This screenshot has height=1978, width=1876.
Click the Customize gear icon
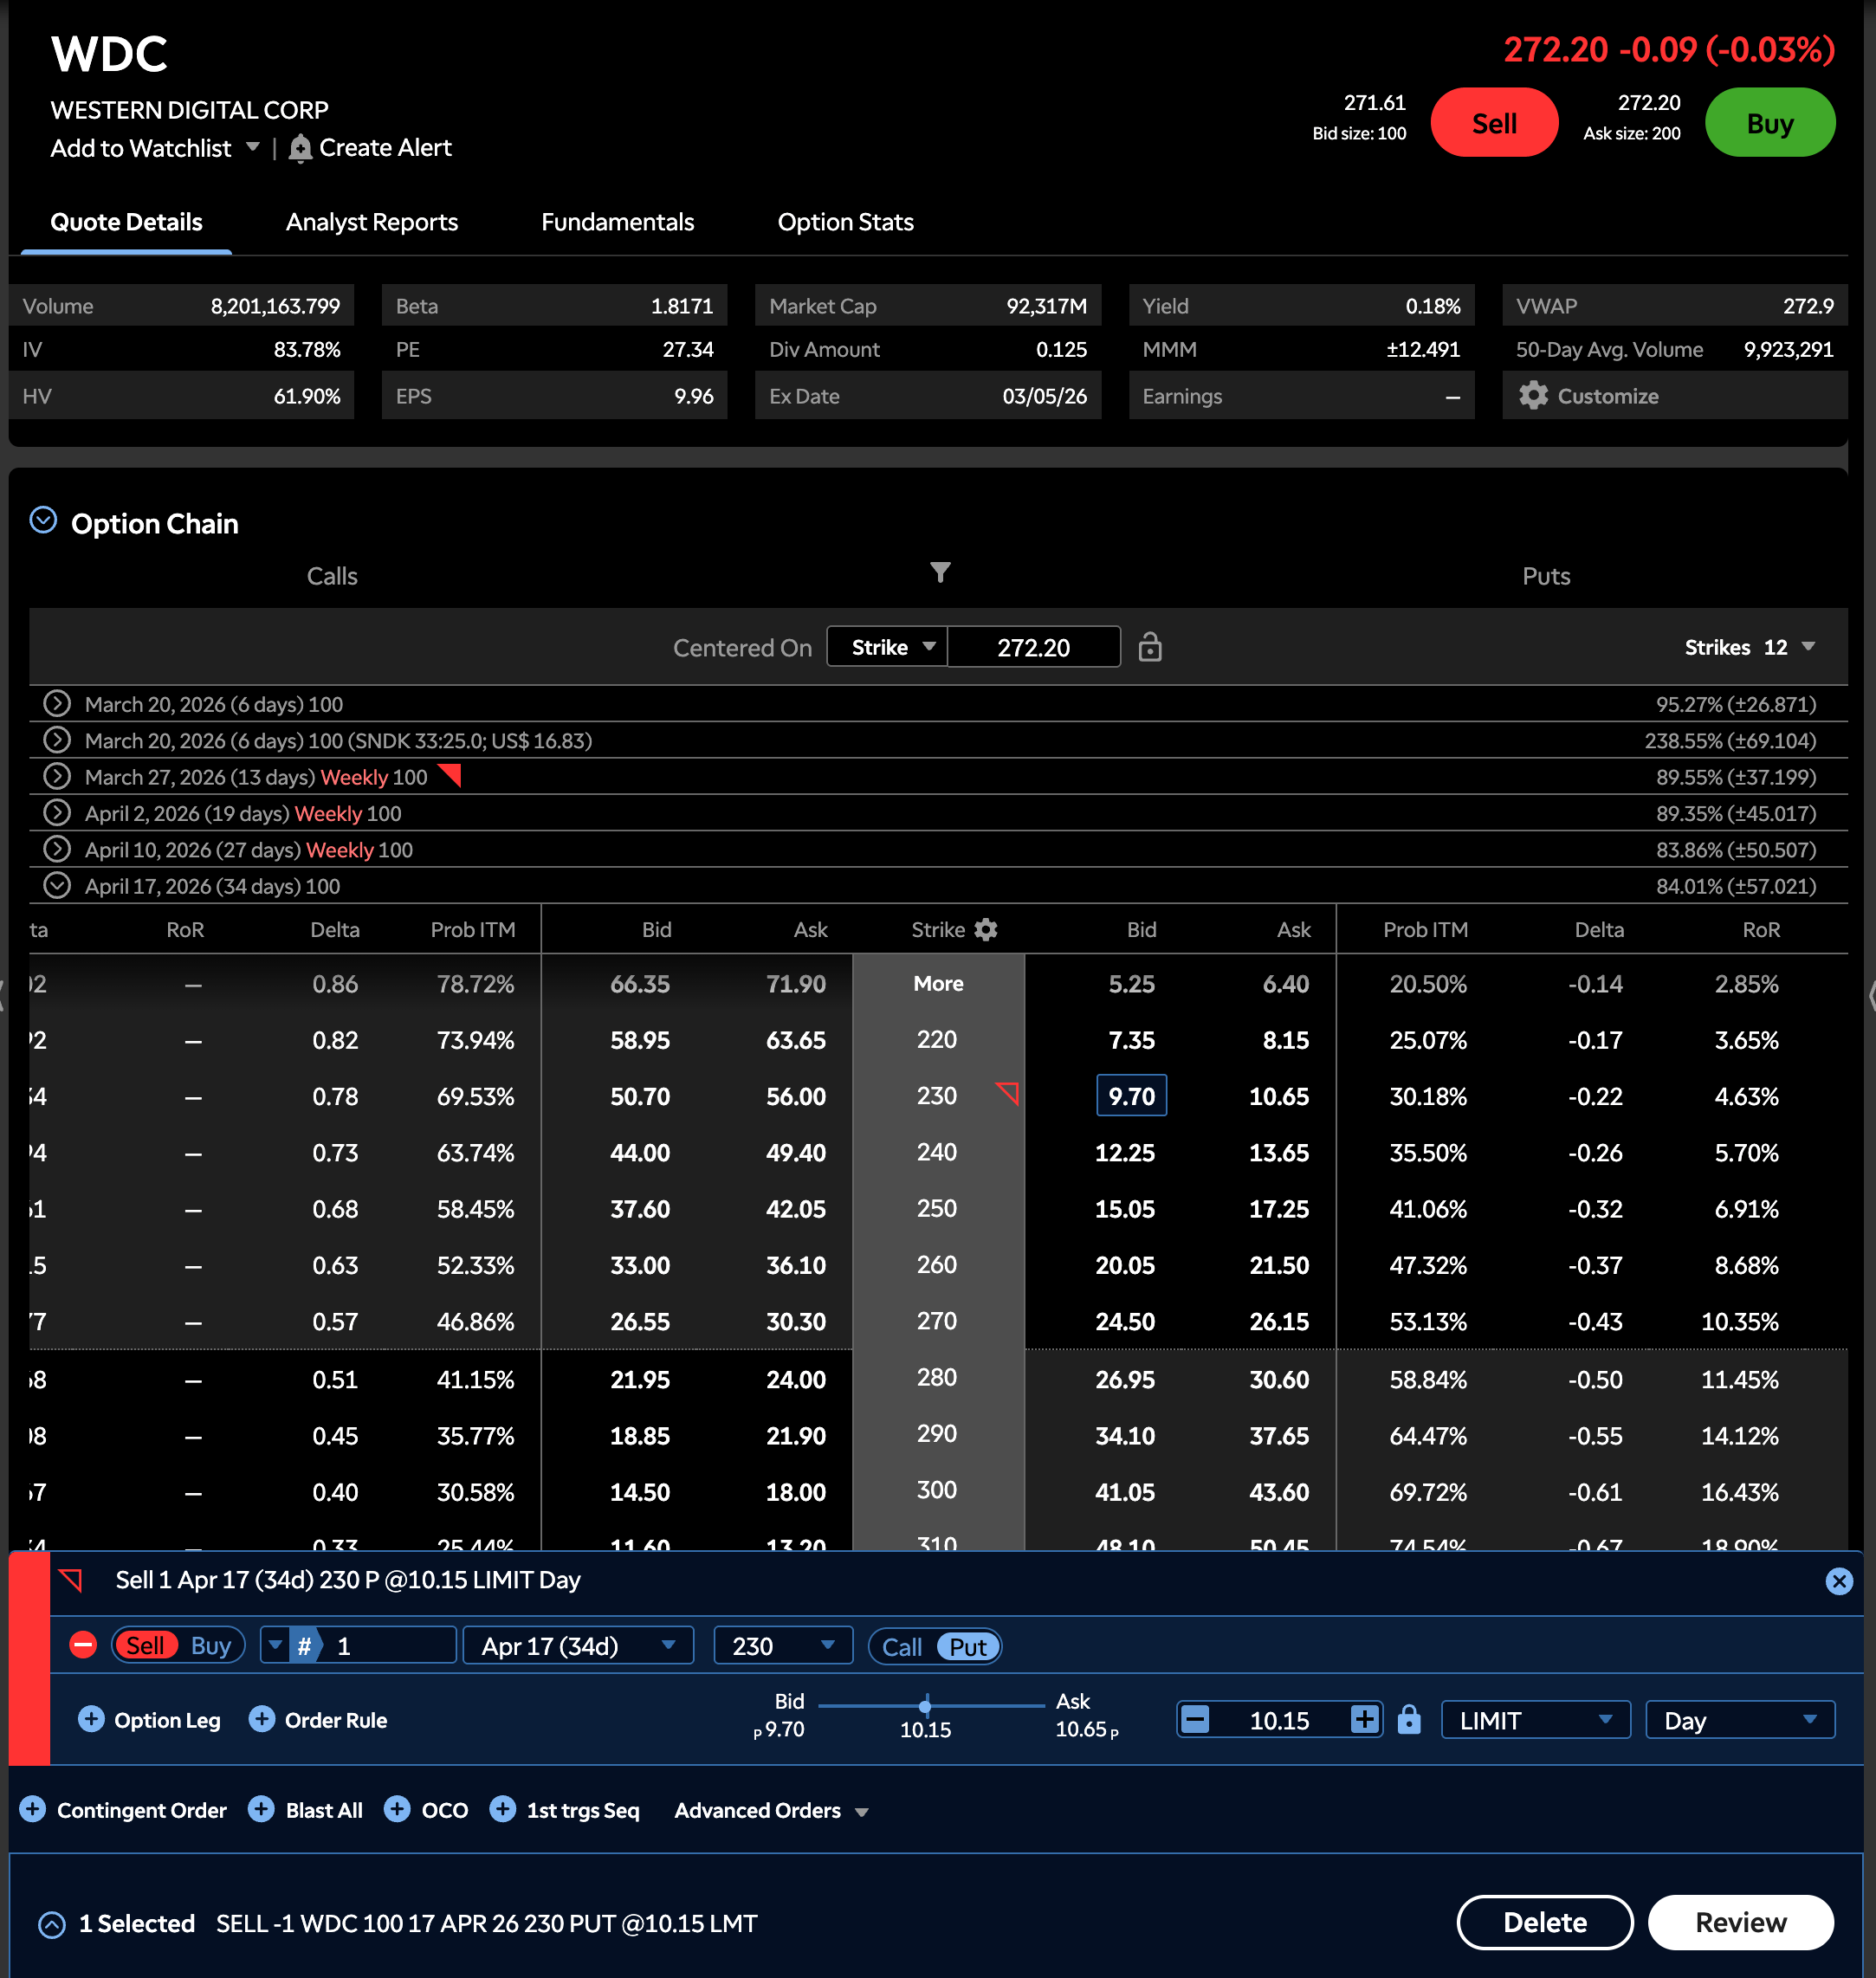(1532, 396)
